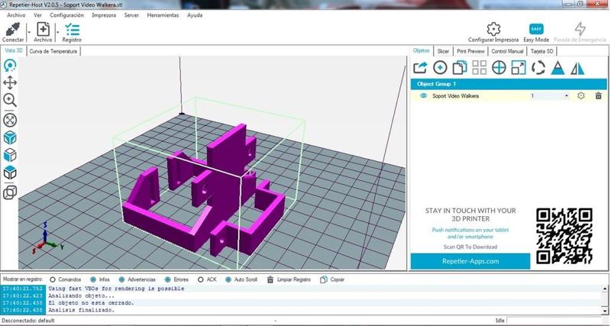
Task: Toggle the ACK log filter
Action: [x=201, y=279]
